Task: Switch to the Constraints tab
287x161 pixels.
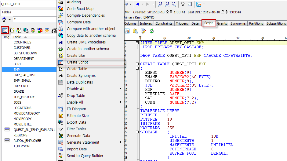Action: pyautogui.click(x=164, y=23)
